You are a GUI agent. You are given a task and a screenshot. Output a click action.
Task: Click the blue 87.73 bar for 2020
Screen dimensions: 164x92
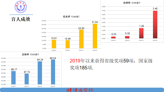tap(27, 79)
